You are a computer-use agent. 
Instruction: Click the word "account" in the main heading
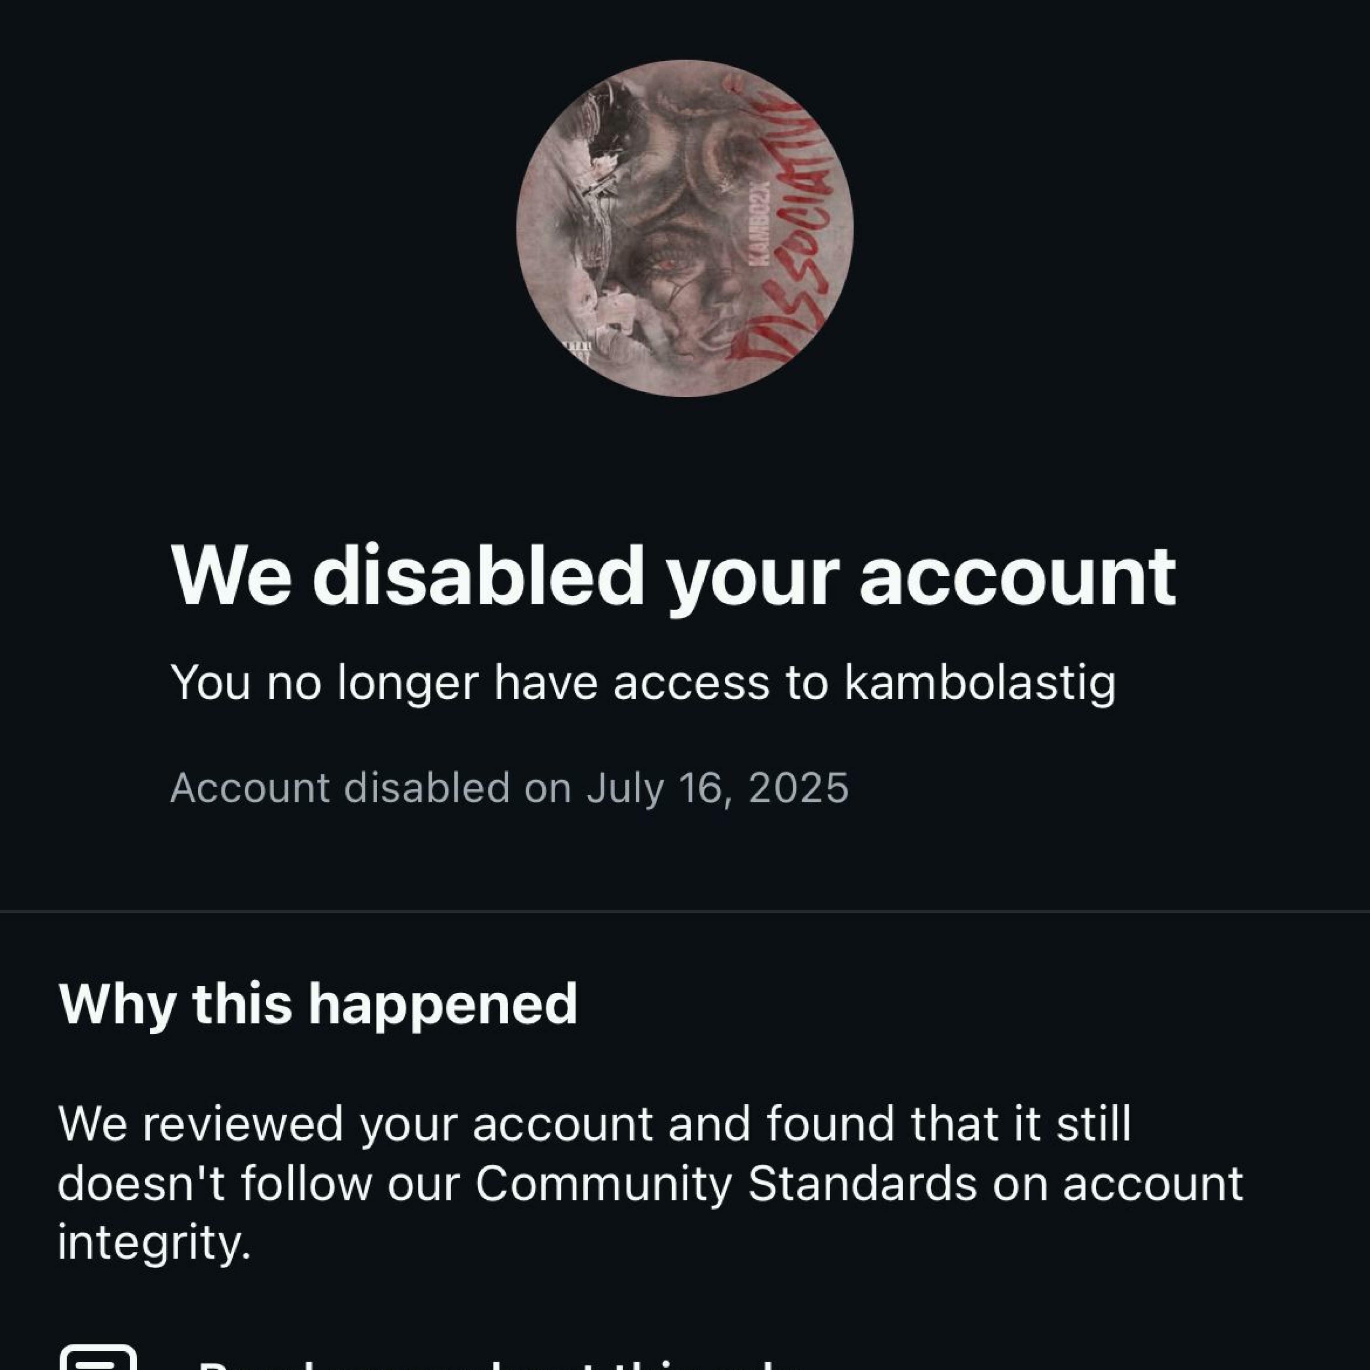click(x=1017, y=576)
